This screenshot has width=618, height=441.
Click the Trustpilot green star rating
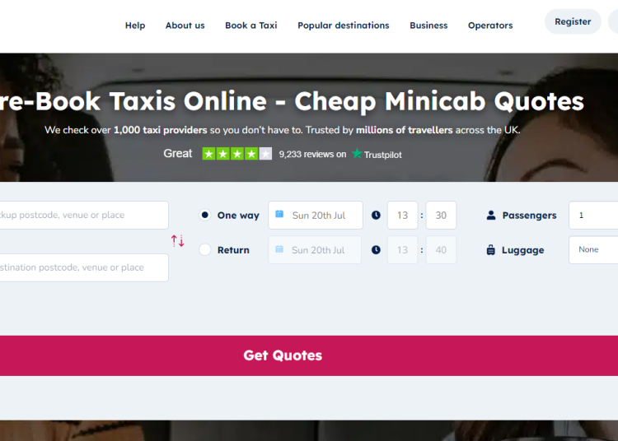[236, 154]
